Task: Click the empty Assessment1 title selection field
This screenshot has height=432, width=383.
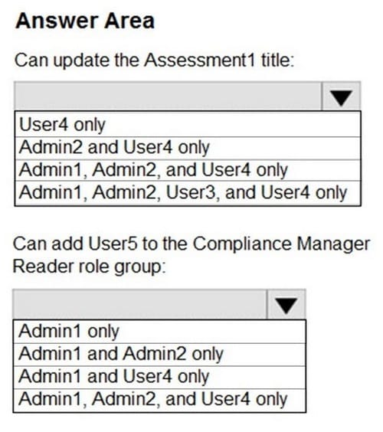Action: click(168, 97)
